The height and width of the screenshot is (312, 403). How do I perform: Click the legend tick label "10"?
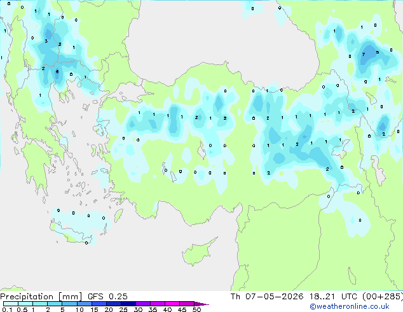pos(79,309)
